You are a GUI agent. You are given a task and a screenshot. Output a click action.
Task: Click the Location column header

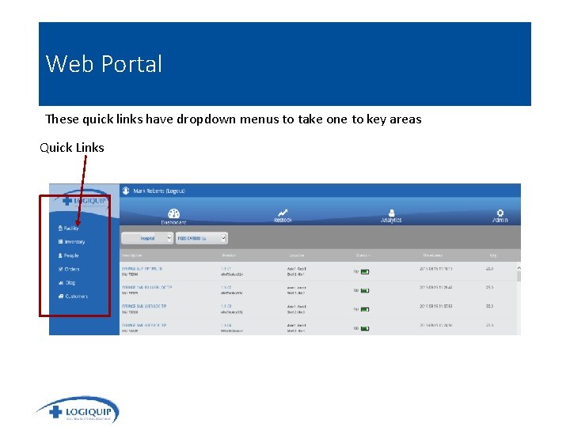click(296, 255)
